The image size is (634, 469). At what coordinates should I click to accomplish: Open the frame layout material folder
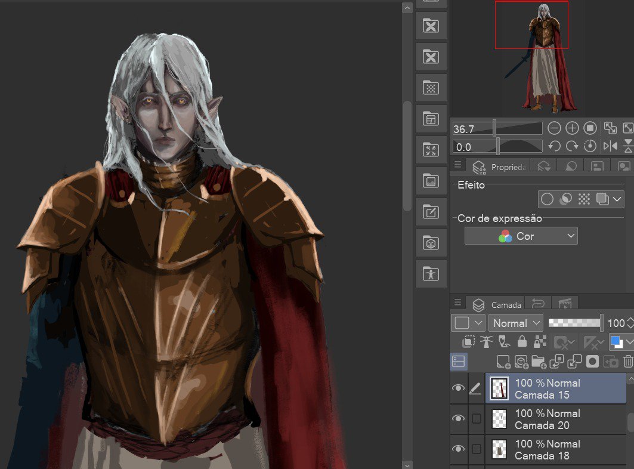click(x=431, y=119)
